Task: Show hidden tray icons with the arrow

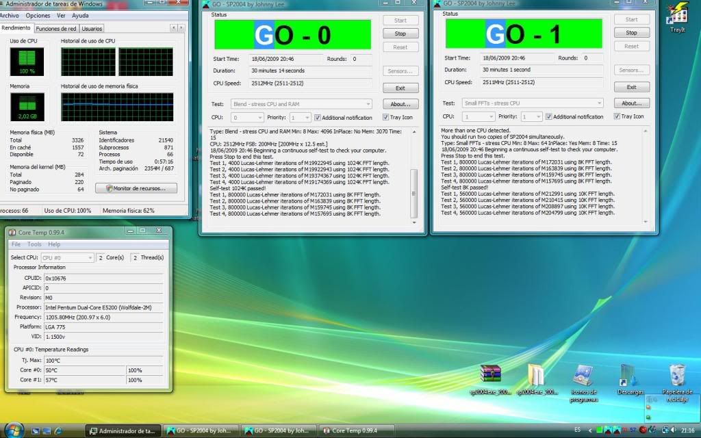Action: (x=589, y=430)
